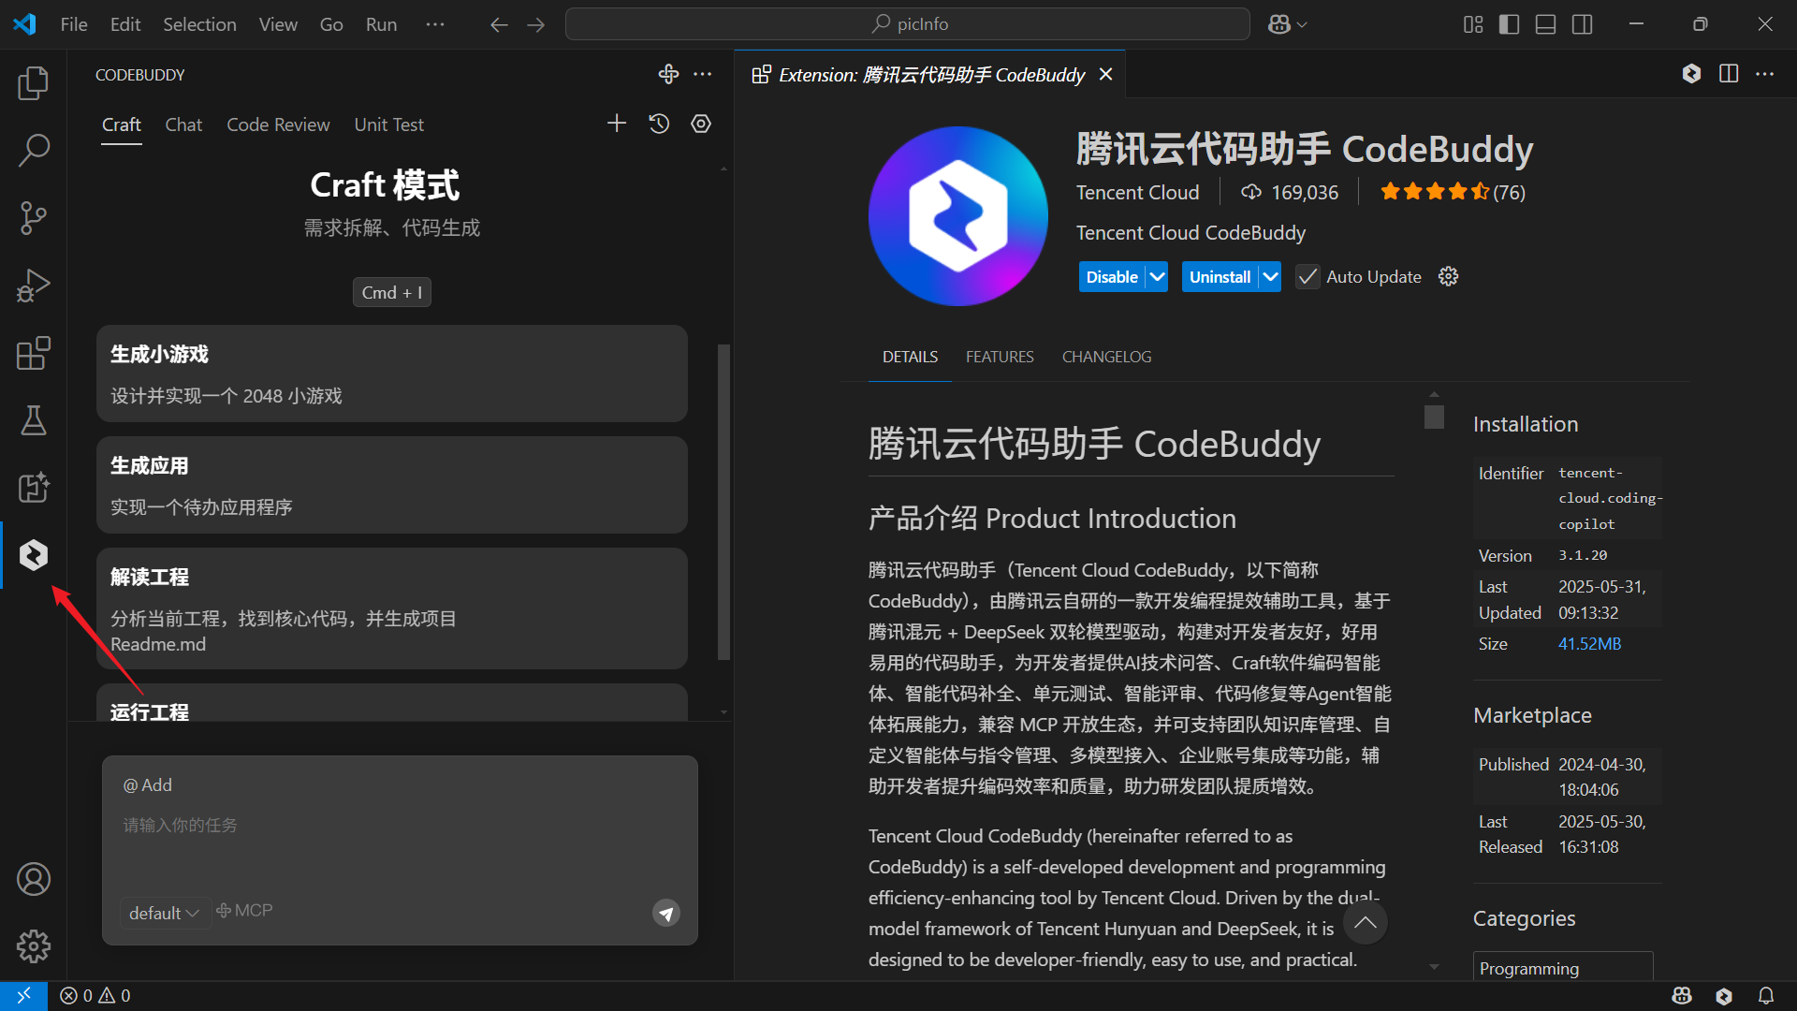This screenshot has height=1011, width=1797.
Task: Open the Run menu
Action: click(x=381, y=24)
